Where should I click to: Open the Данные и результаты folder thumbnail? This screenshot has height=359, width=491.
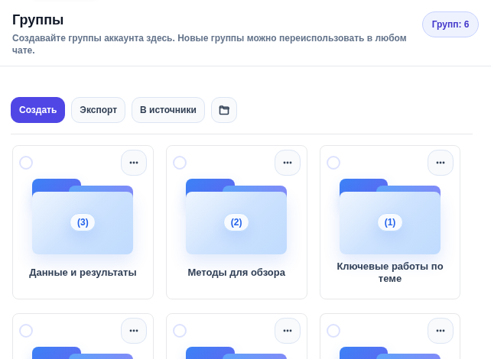click(83, 216)
